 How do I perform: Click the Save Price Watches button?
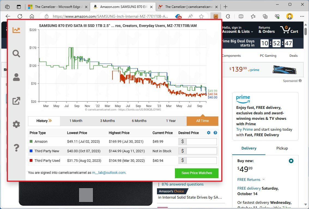[x=197, y=173]
